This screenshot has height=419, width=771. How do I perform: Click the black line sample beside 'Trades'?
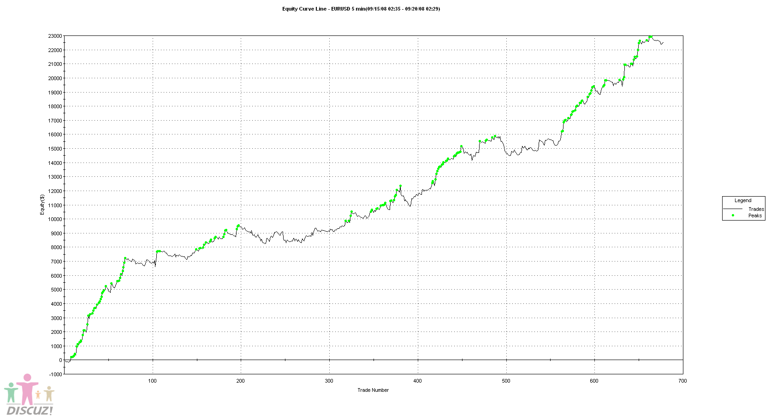coord(733,209)
